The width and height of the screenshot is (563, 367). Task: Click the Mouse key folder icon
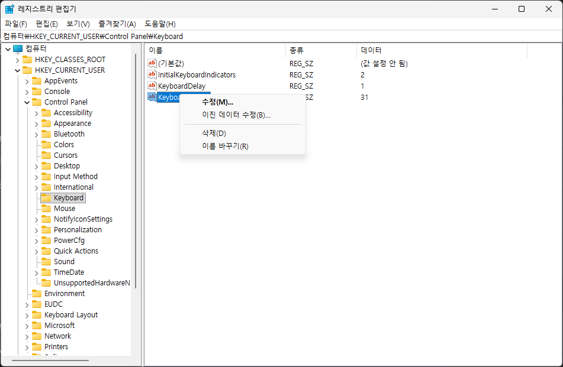pos(46,209)
